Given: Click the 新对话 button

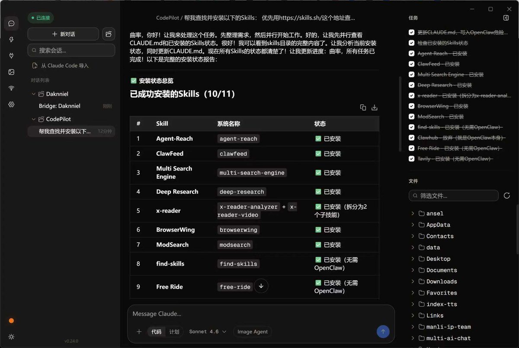Looking at the screenshot, I should coord(63,34).
